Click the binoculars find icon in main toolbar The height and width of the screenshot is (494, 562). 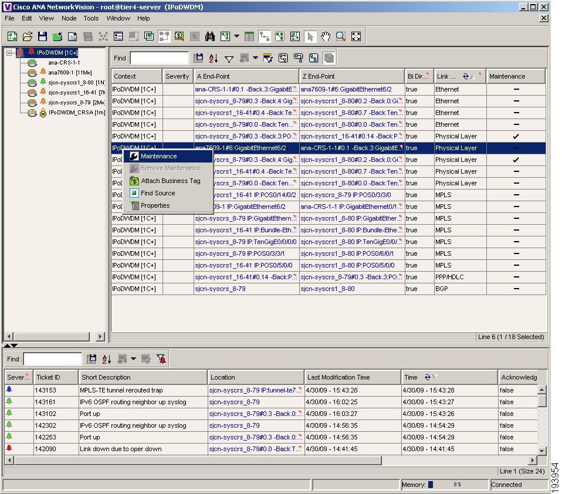(x=209, y=36)
